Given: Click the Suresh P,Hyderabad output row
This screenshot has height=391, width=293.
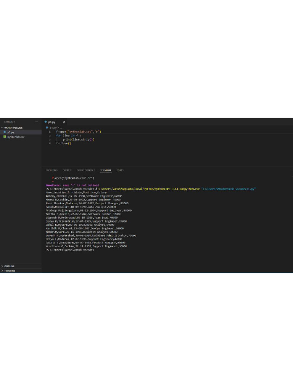Looking at the screenshot, I should pyautogui.click(x=91, y=236).
